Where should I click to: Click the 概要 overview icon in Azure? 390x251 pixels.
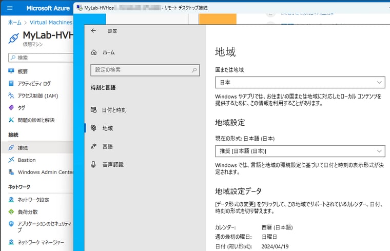pyautogui.click(x=11, y=71)
